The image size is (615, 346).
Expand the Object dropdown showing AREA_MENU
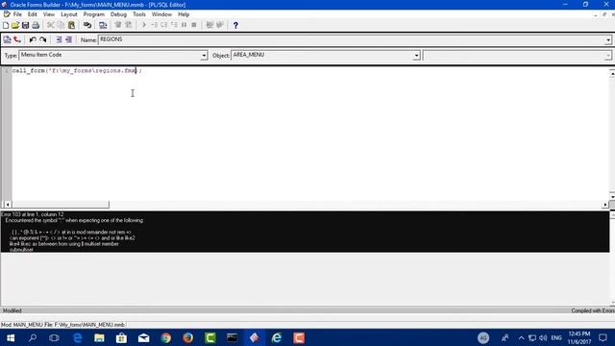click(x=416, y=56)
